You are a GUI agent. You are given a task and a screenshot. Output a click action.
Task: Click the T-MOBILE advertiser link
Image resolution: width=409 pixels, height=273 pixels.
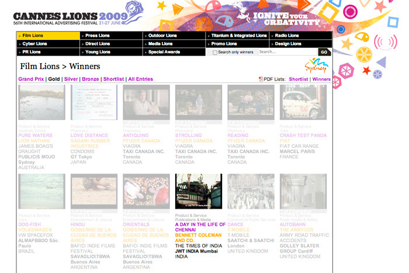point(238,230)
